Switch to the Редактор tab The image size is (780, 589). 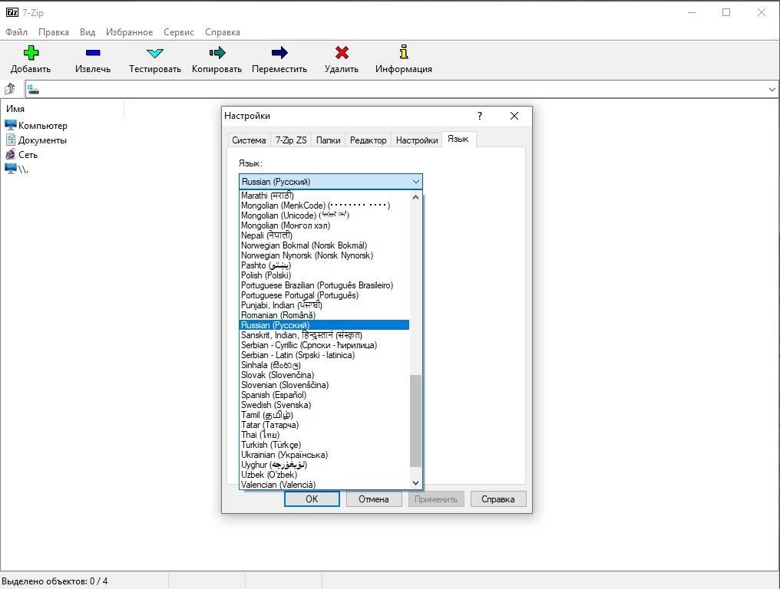368,140
